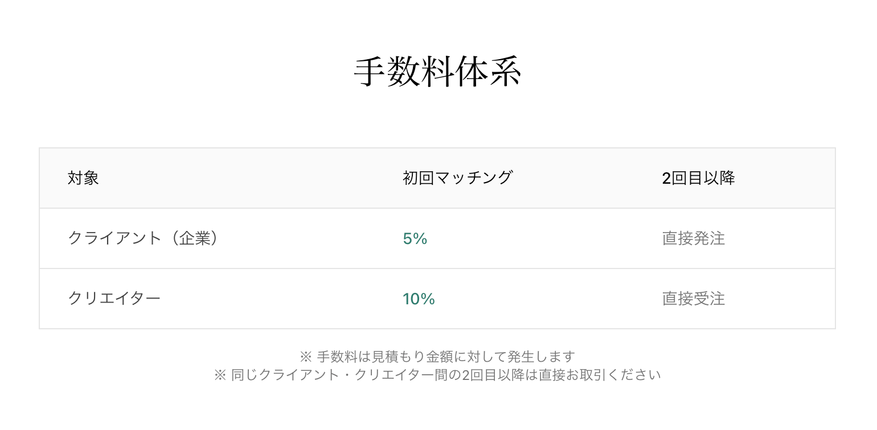Screen dimensions: 877x430
Task: Click the 直接発注 cell
Action: [x=693, y=238]
